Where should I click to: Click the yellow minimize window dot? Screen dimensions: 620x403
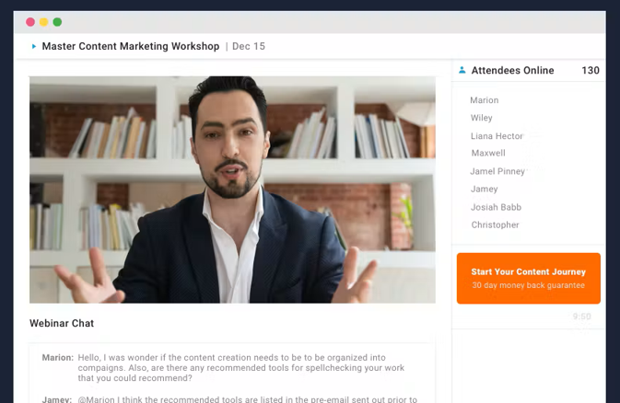44,22
